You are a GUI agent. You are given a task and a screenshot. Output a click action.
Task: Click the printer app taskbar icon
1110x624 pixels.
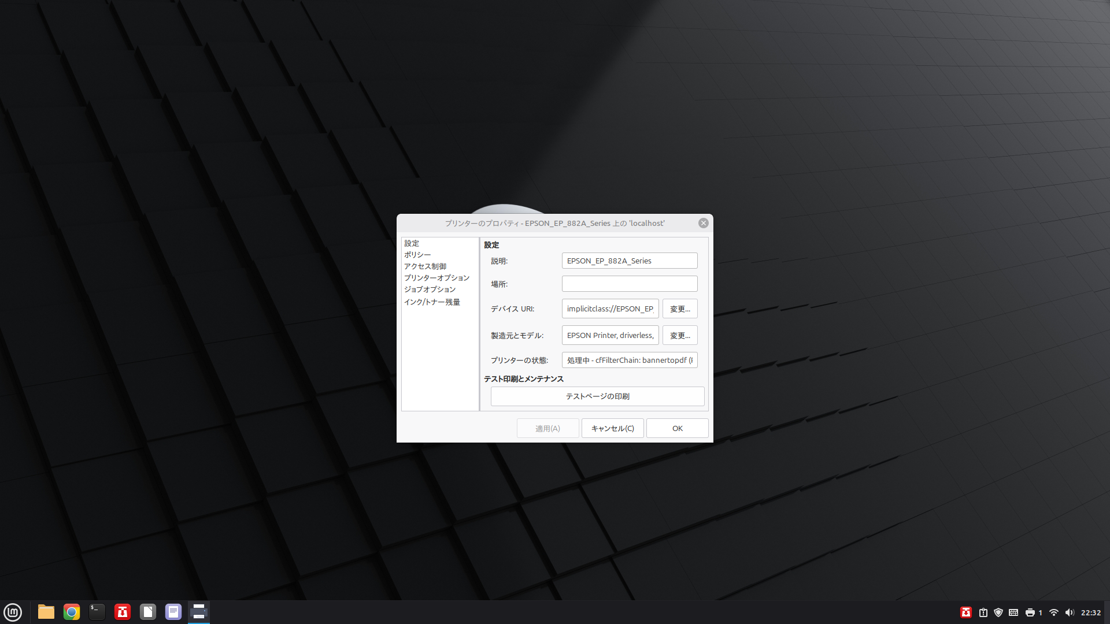(198, 612)
